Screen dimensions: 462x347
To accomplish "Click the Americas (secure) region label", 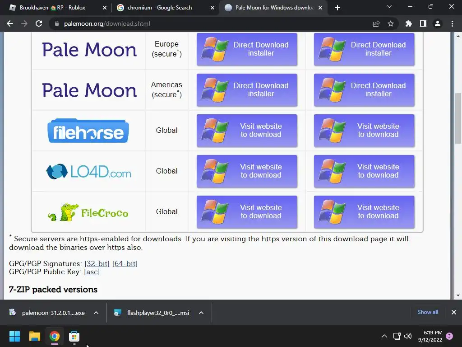I will coord(166,90).
